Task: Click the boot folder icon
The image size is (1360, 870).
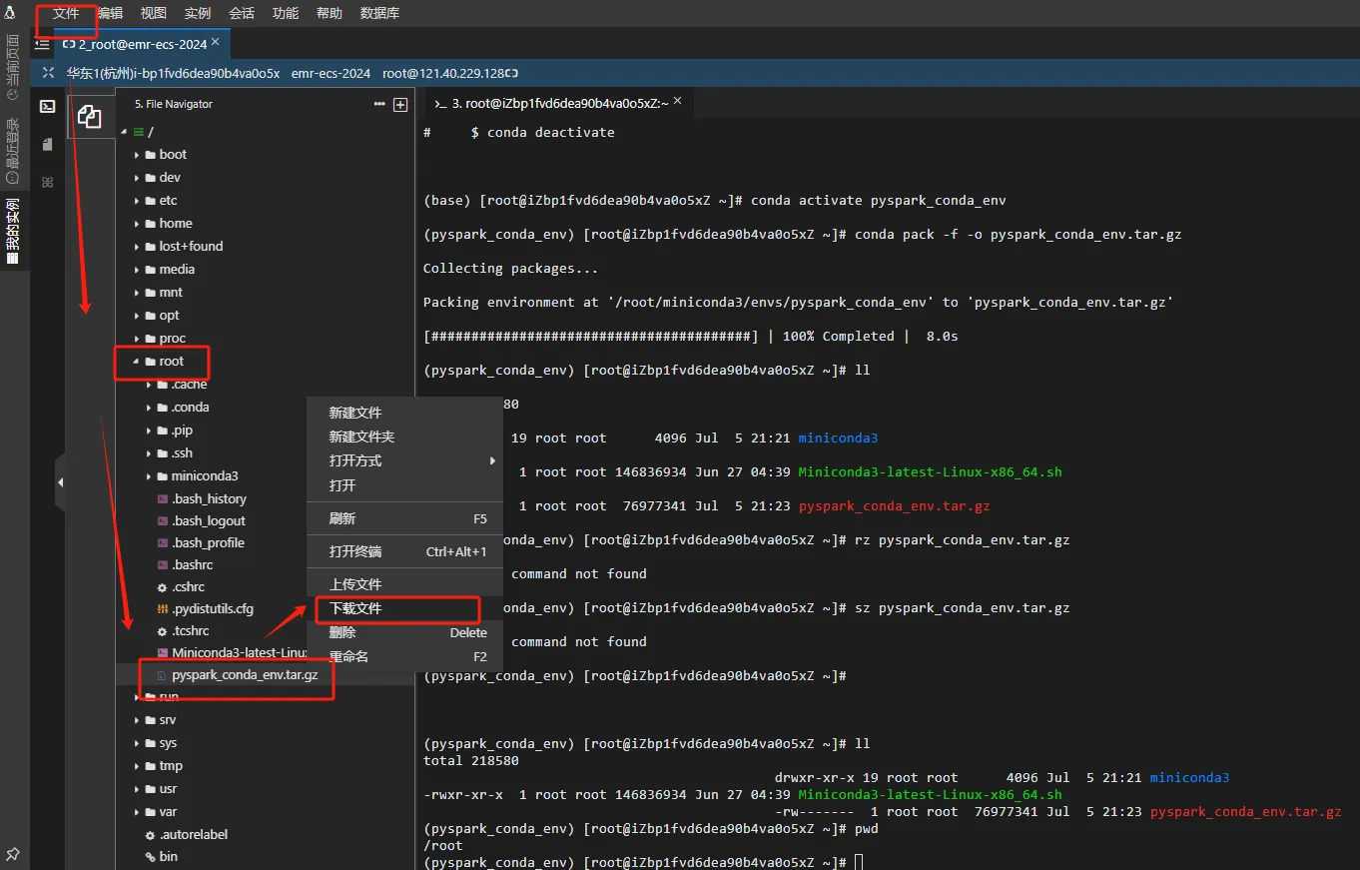Action: 151,155
